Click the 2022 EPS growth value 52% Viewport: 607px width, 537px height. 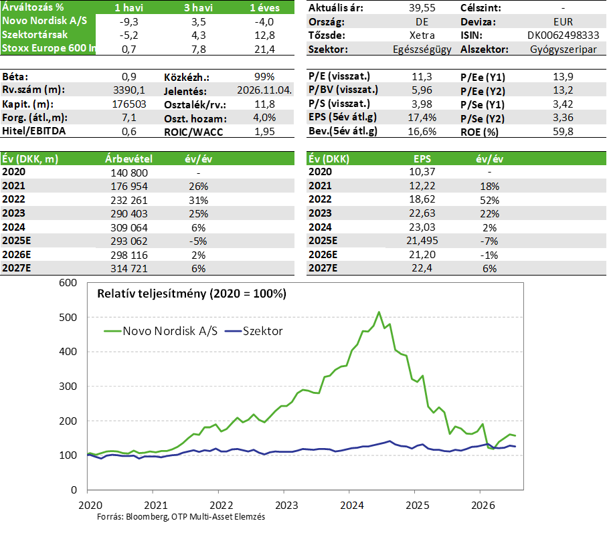click(490, 201)
